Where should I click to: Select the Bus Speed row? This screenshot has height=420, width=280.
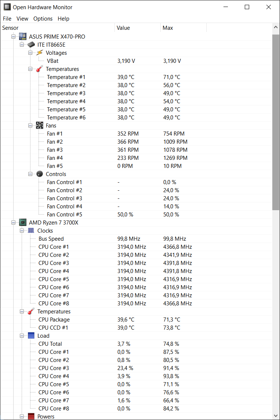tap(136, 238)
